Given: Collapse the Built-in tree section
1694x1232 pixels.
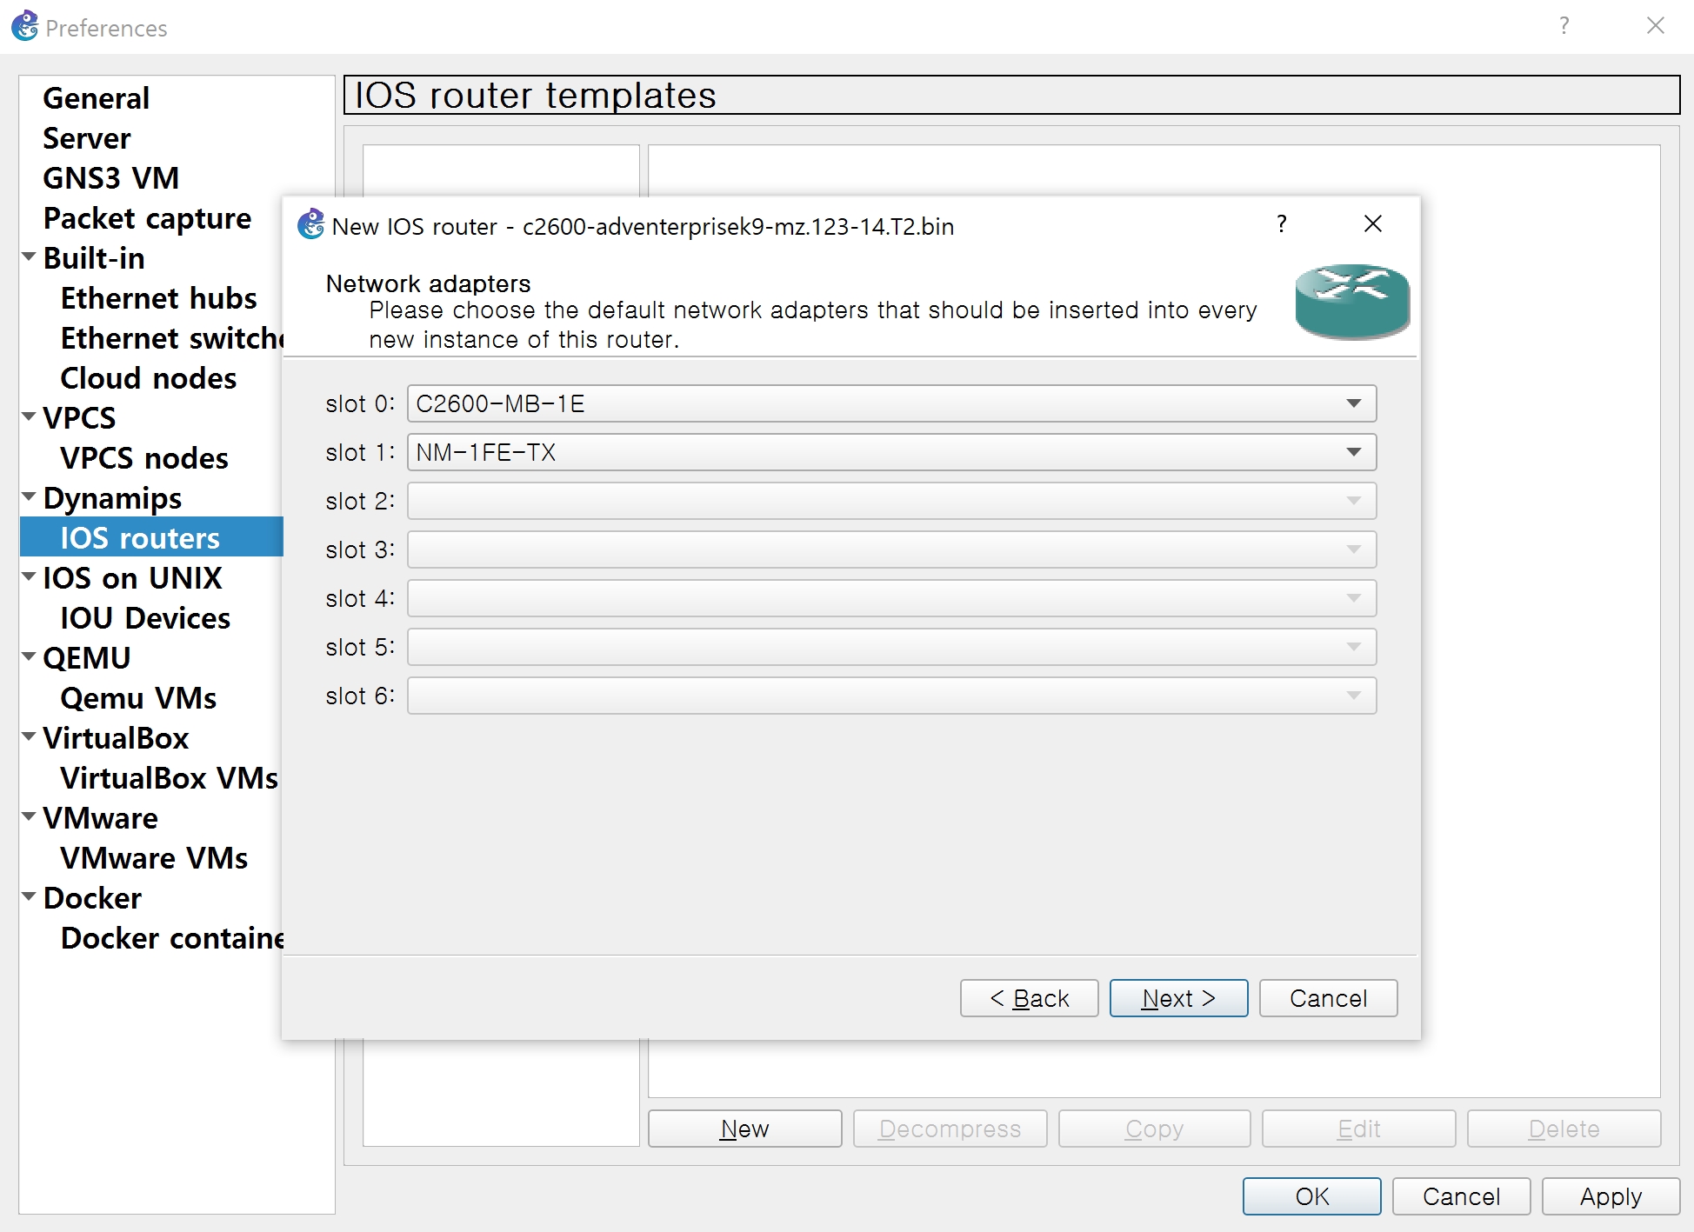Looking at the screenshot, I should (x=29, y=256).
